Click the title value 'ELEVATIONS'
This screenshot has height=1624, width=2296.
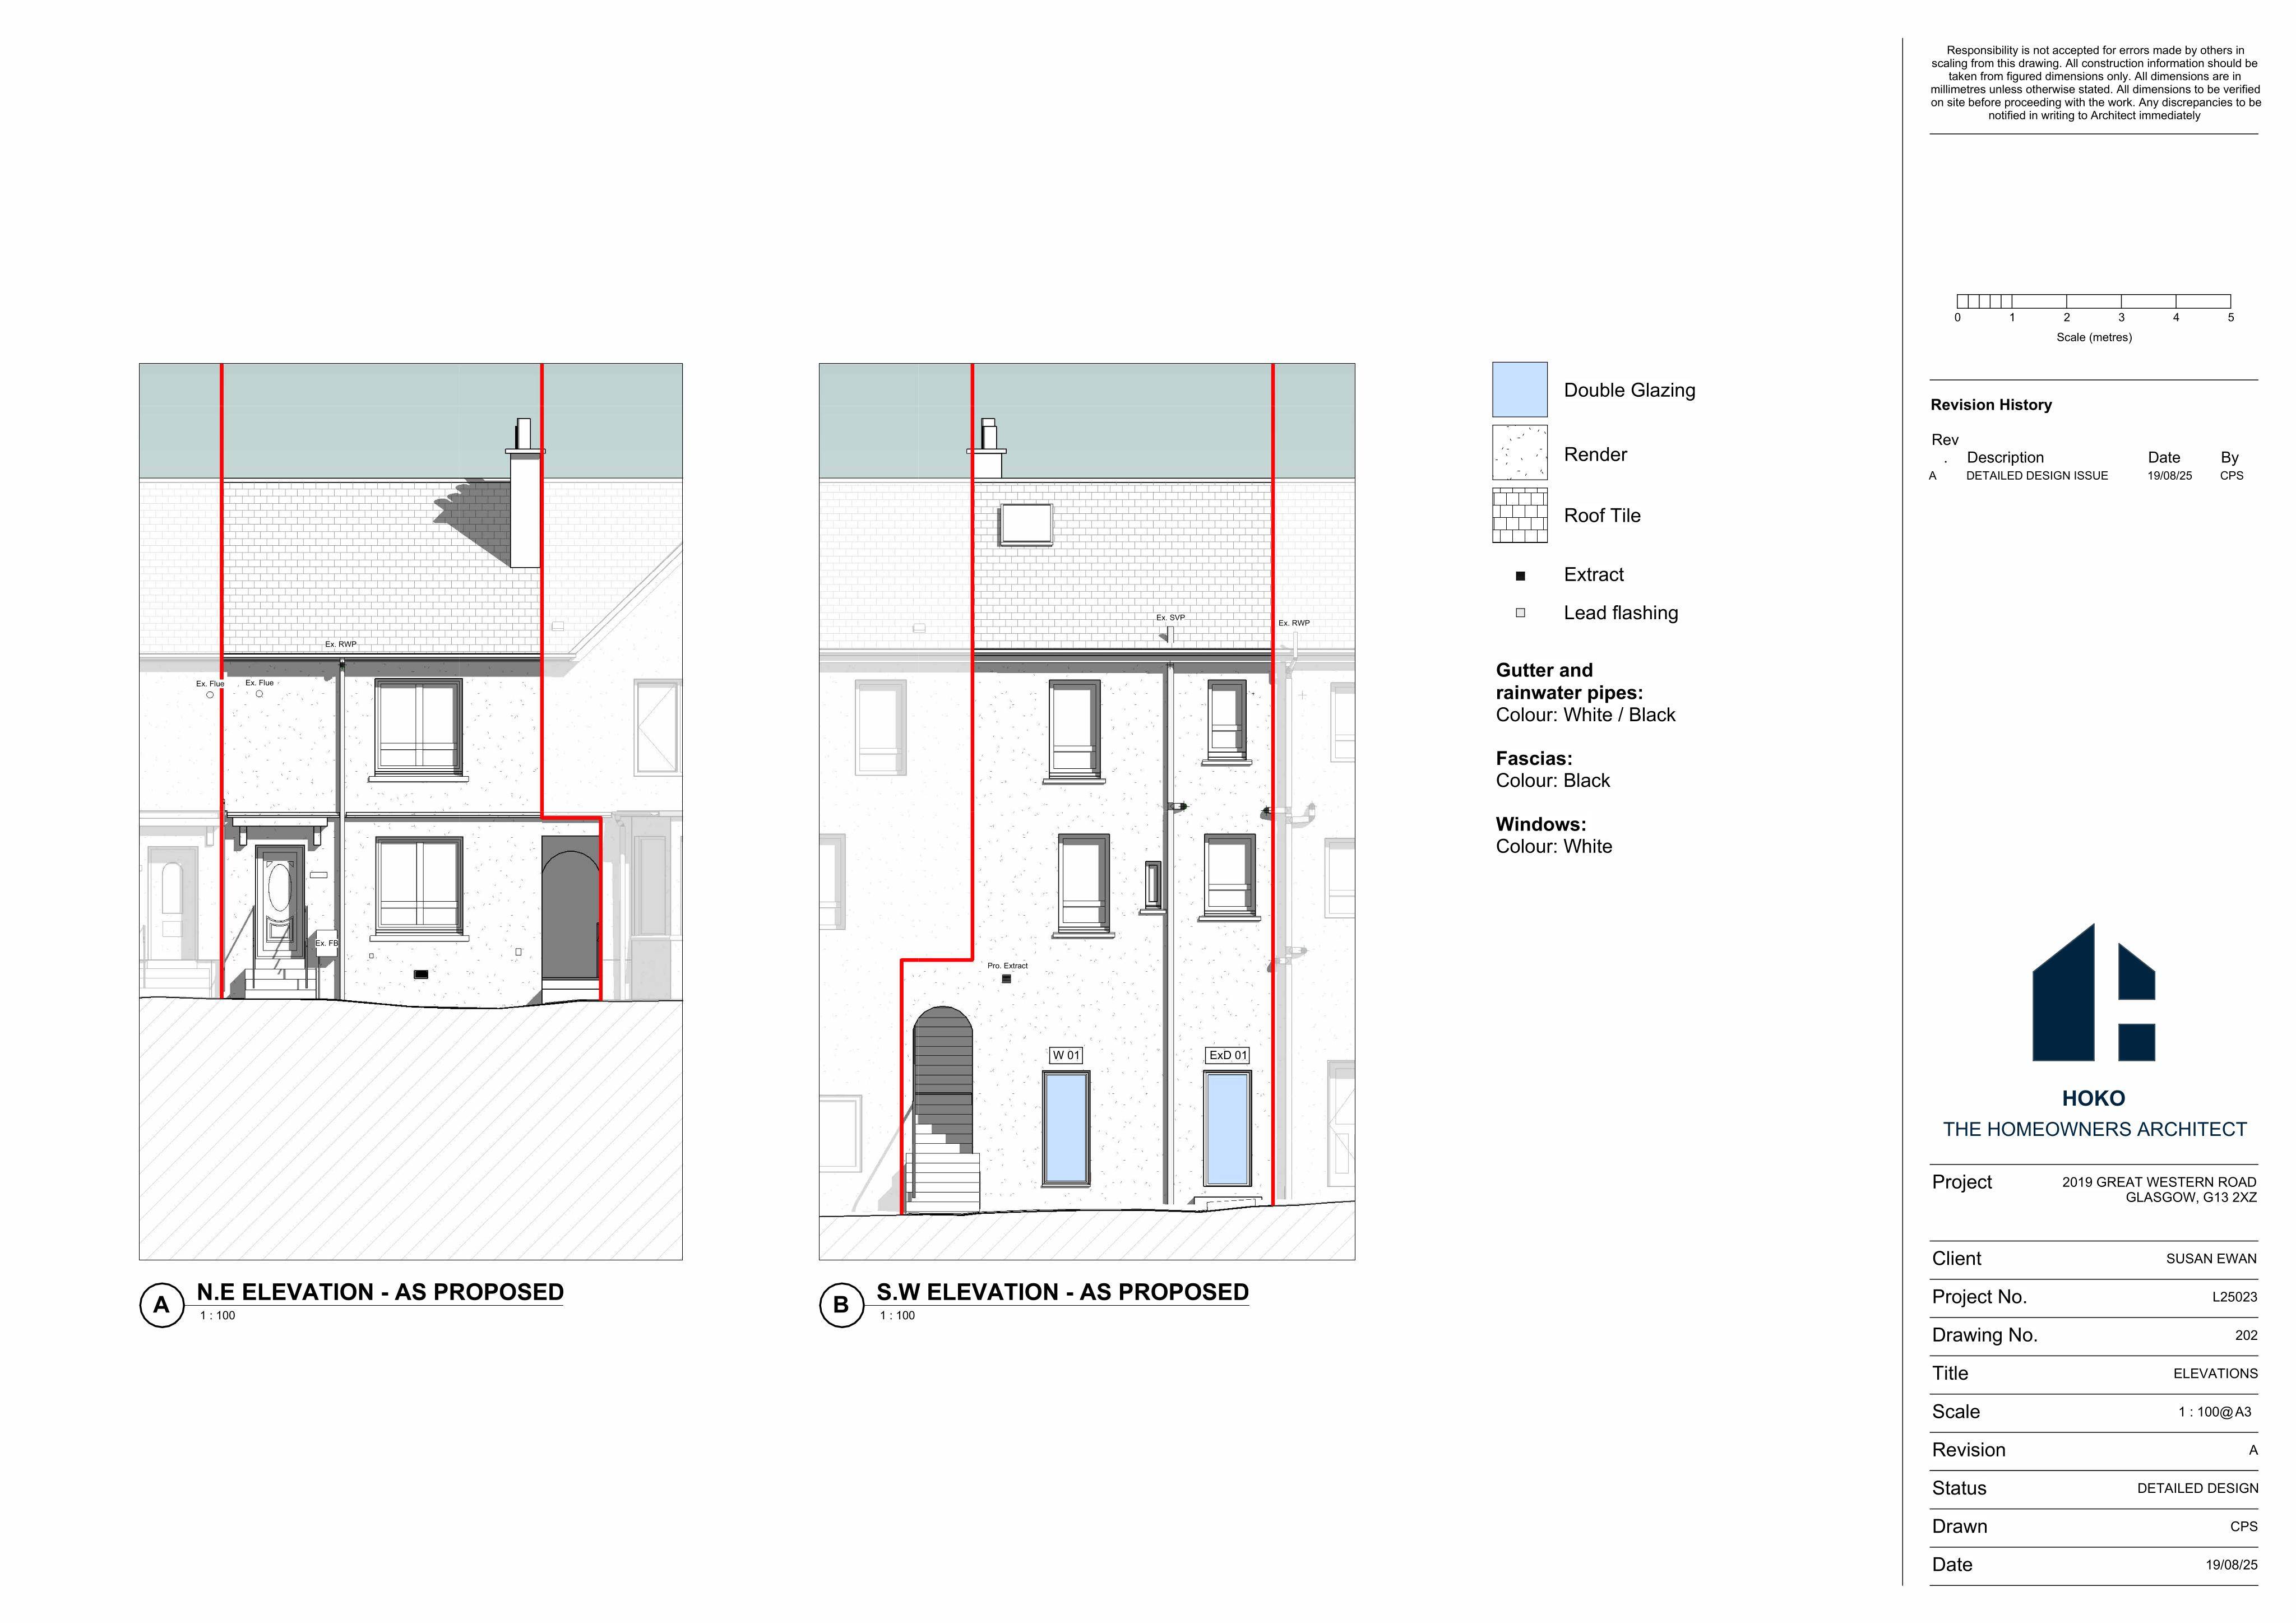coord(2215,1374)
